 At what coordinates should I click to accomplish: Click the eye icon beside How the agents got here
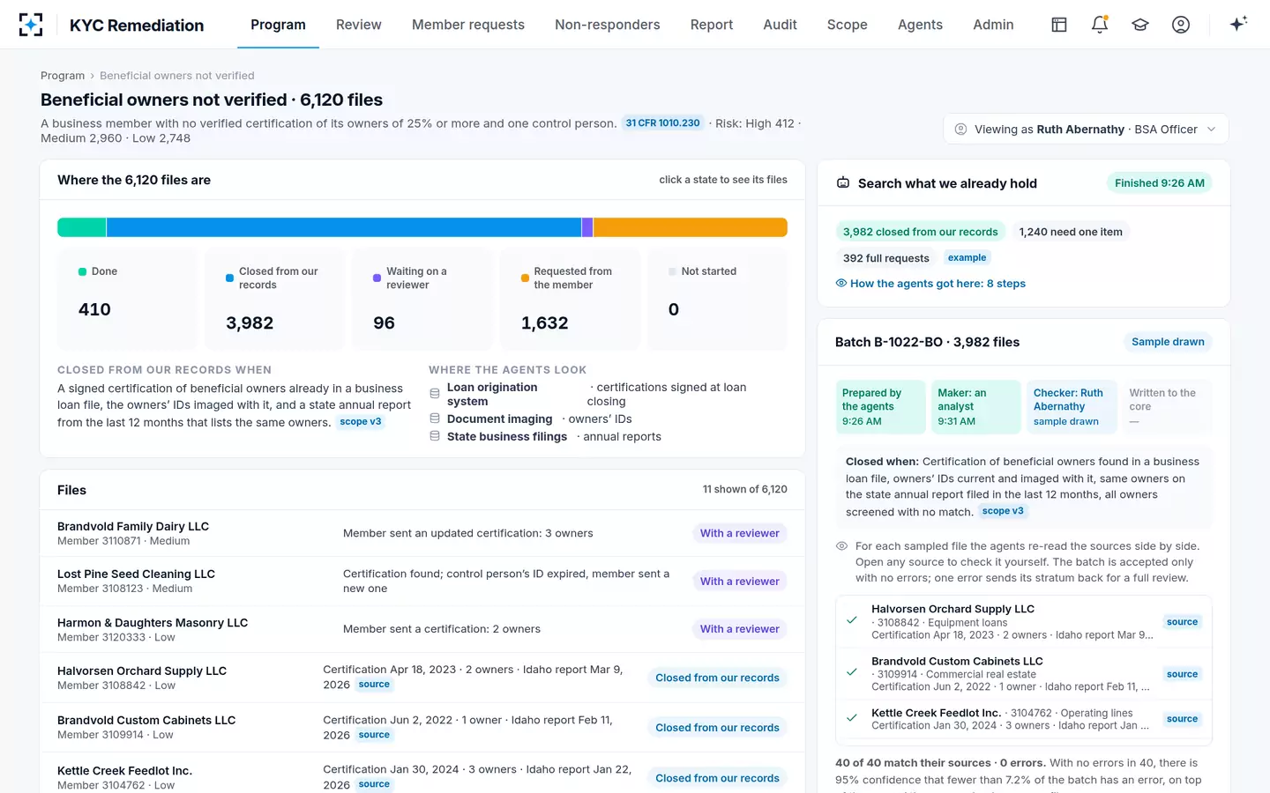click(841, 284)
